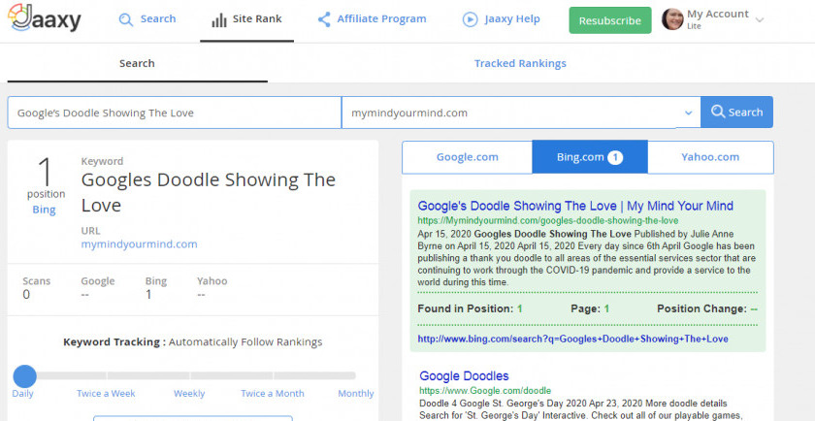
Task: Set tracking frequency to Weekly
Action: click(189, 394)
